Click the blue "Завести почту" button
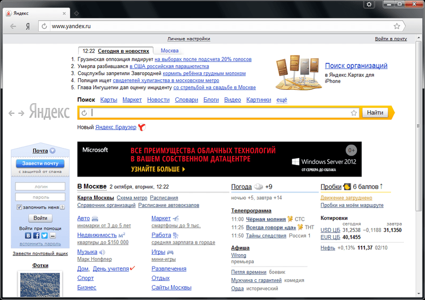 [40, 163]
